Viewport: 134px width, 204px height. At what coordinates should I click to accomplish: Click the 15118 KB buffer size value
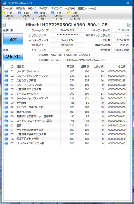point(120,30)
